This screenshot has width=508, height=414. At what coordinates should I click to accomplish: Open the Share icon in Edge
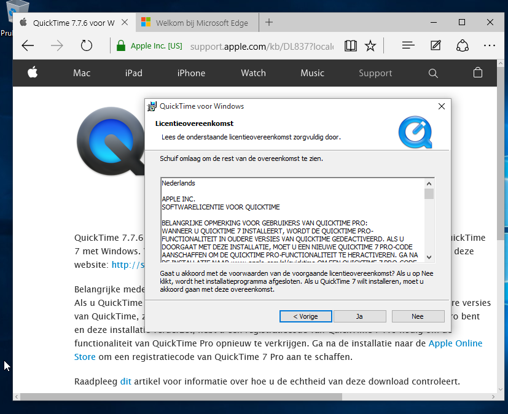463,45
